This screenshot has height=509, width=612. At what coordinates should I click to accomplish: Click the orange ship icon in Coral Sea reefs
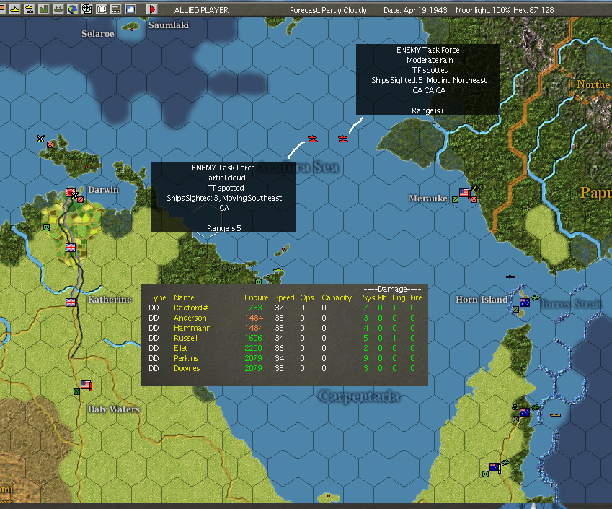[555, 414]
